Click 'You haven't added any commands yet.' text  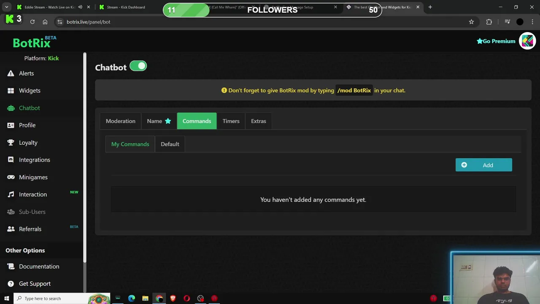313,200
